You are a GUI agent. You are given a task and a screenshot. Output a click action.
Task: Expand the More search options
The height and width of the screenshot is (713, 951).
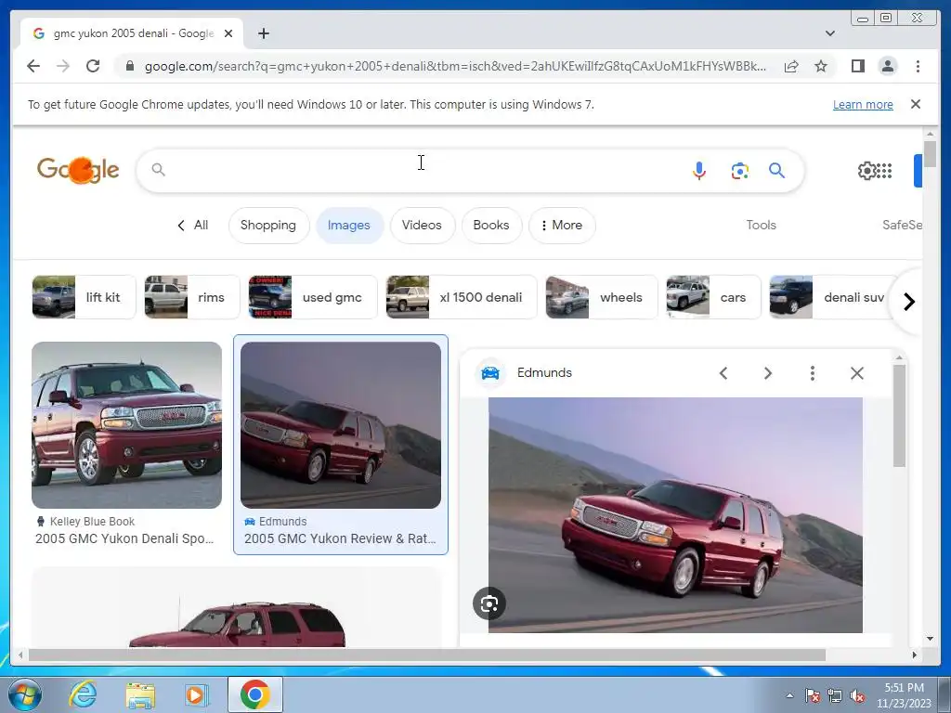pyautogui.click(x=562, y=225)
